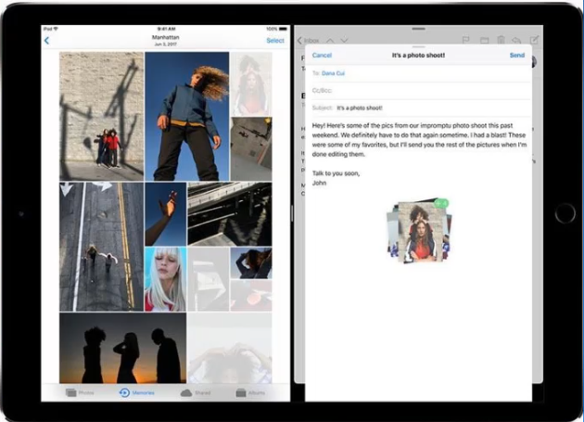Go to the Shared tab

tap(195, 393)
